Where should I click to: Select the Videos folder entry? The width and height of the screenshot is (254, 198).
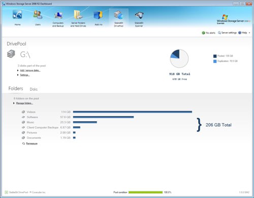[x=31, y=112]
